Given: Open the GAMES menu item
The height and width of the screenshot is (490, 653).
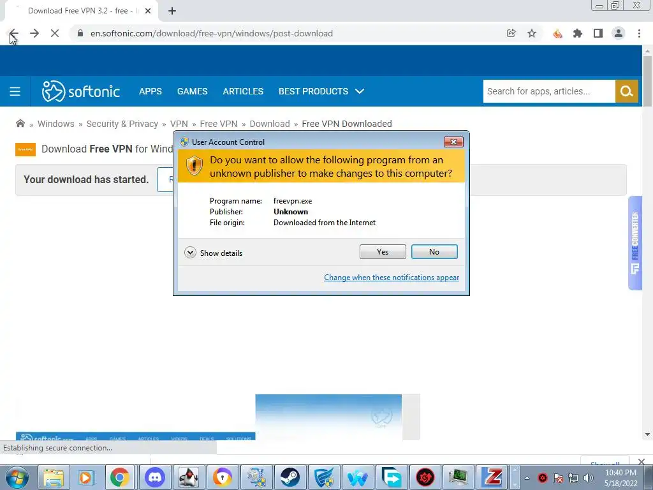Looking at the screenshot, I should tap(192, 91).
